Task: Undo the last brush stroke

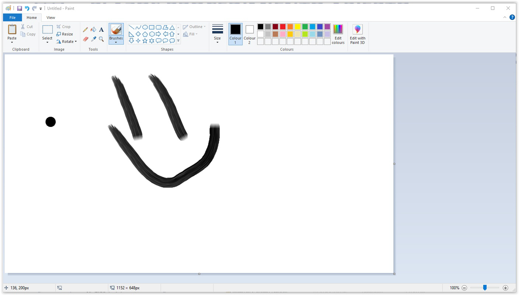Action: [x=27, y=8]
